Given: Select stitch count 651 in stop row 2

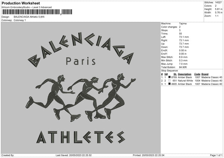Looking at the screenshot, I should tap(175, 81).
